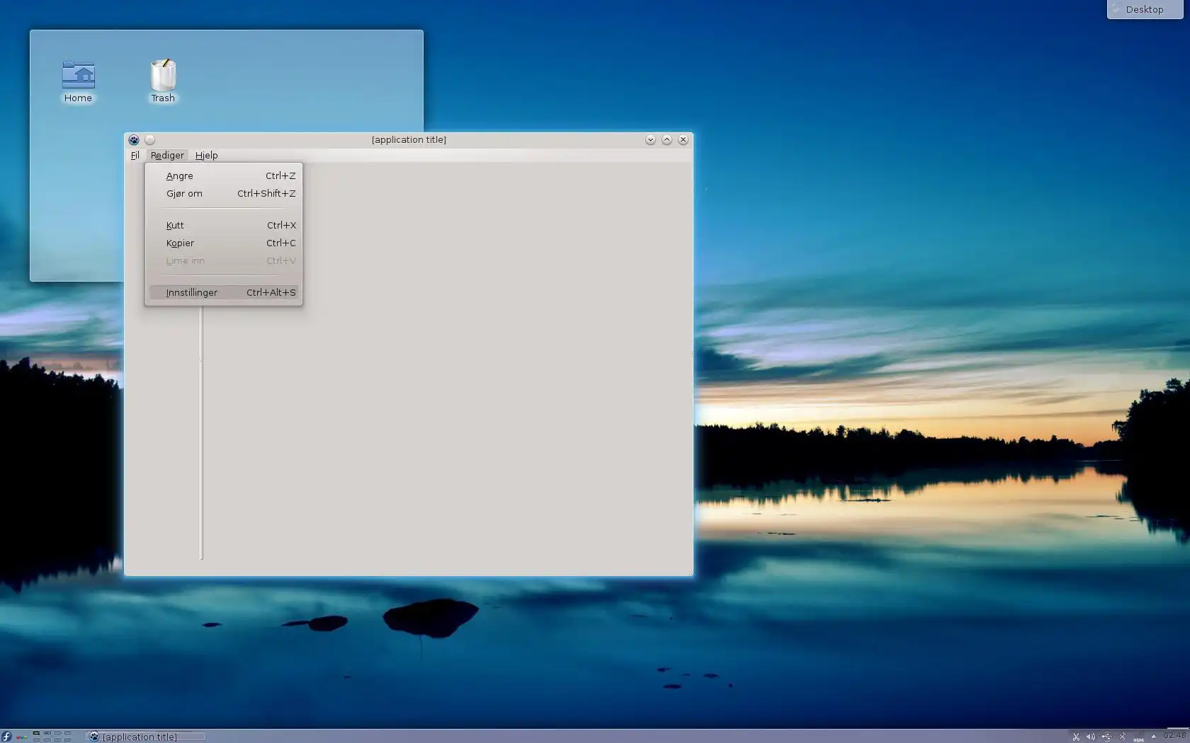Switch to the first virtual desktop in pager

pyautogui.click(x=37, y=734)
